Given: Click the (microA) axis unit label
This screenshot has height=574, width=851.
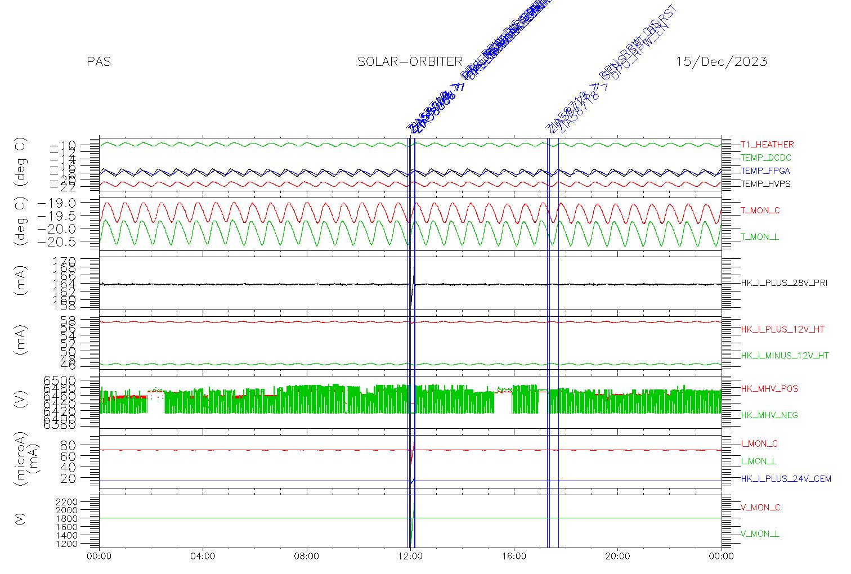Looking at the screenshot, I should (x=20, y=459).
